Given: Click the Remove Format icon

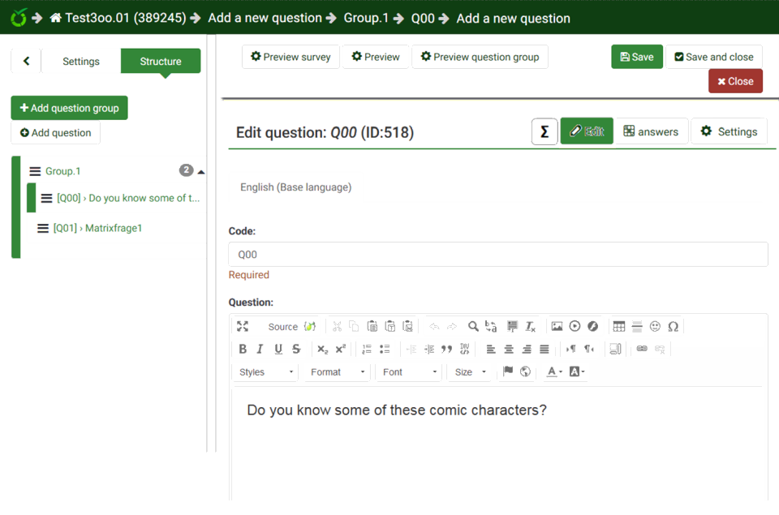Looking at the screenshot, I should (530, 326).
